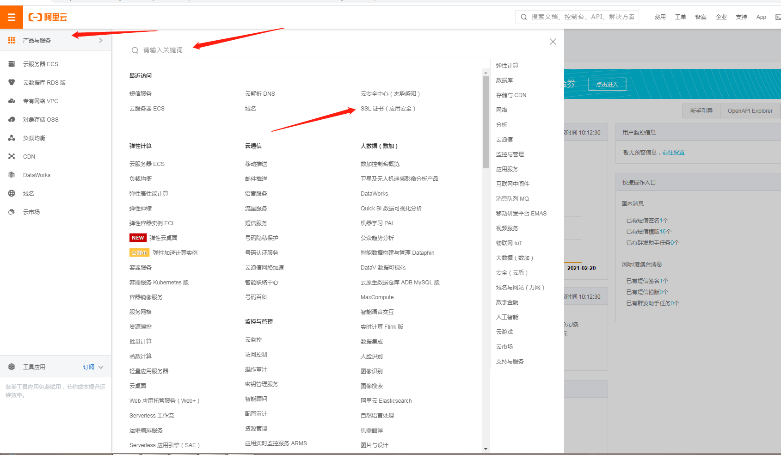Click the orange hamburger menu icon
This screenshot has width=781, height=455.
coord(12,17)
